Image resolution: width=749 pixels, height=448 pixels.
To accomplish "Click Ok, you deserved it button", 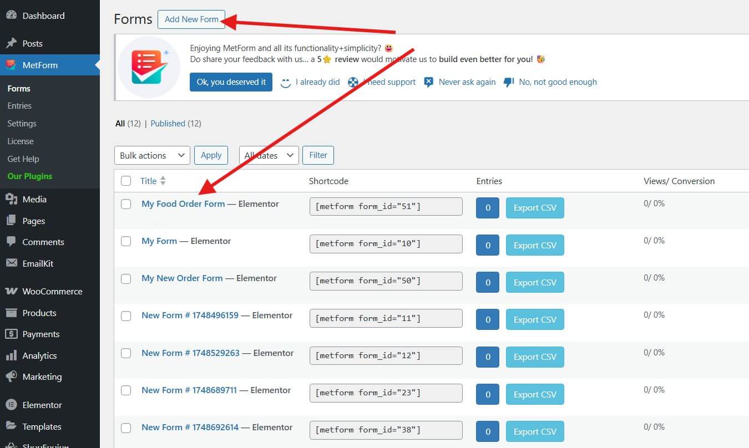I will (231, 82).
